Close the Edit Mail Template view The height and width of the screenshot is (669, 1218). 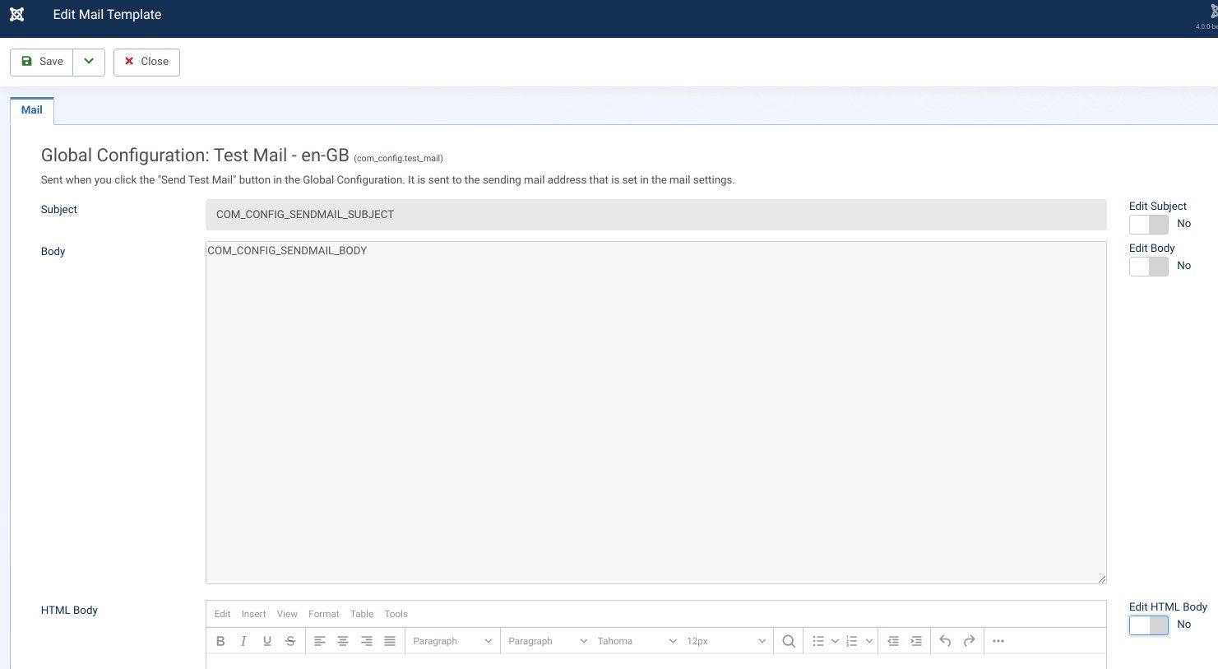tap(146, 61)
